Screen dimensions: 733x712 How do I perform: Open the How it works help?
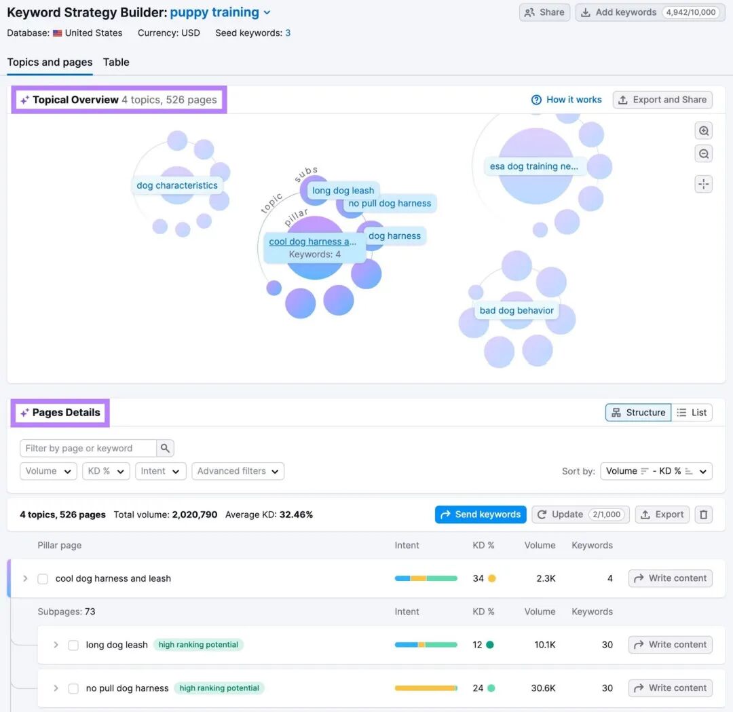(566, 100)
